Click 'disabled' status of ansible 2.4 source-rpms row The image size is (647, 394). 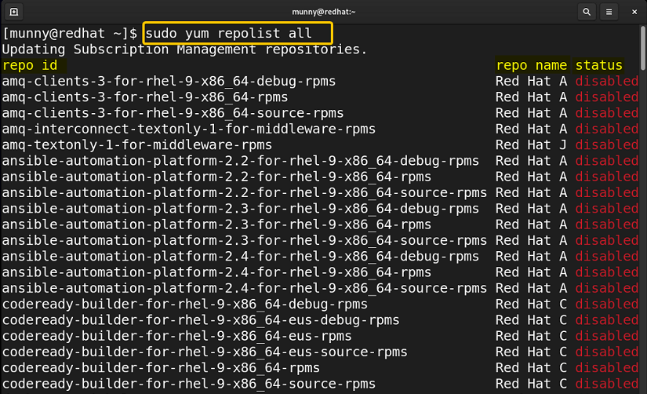pos(606,288)
